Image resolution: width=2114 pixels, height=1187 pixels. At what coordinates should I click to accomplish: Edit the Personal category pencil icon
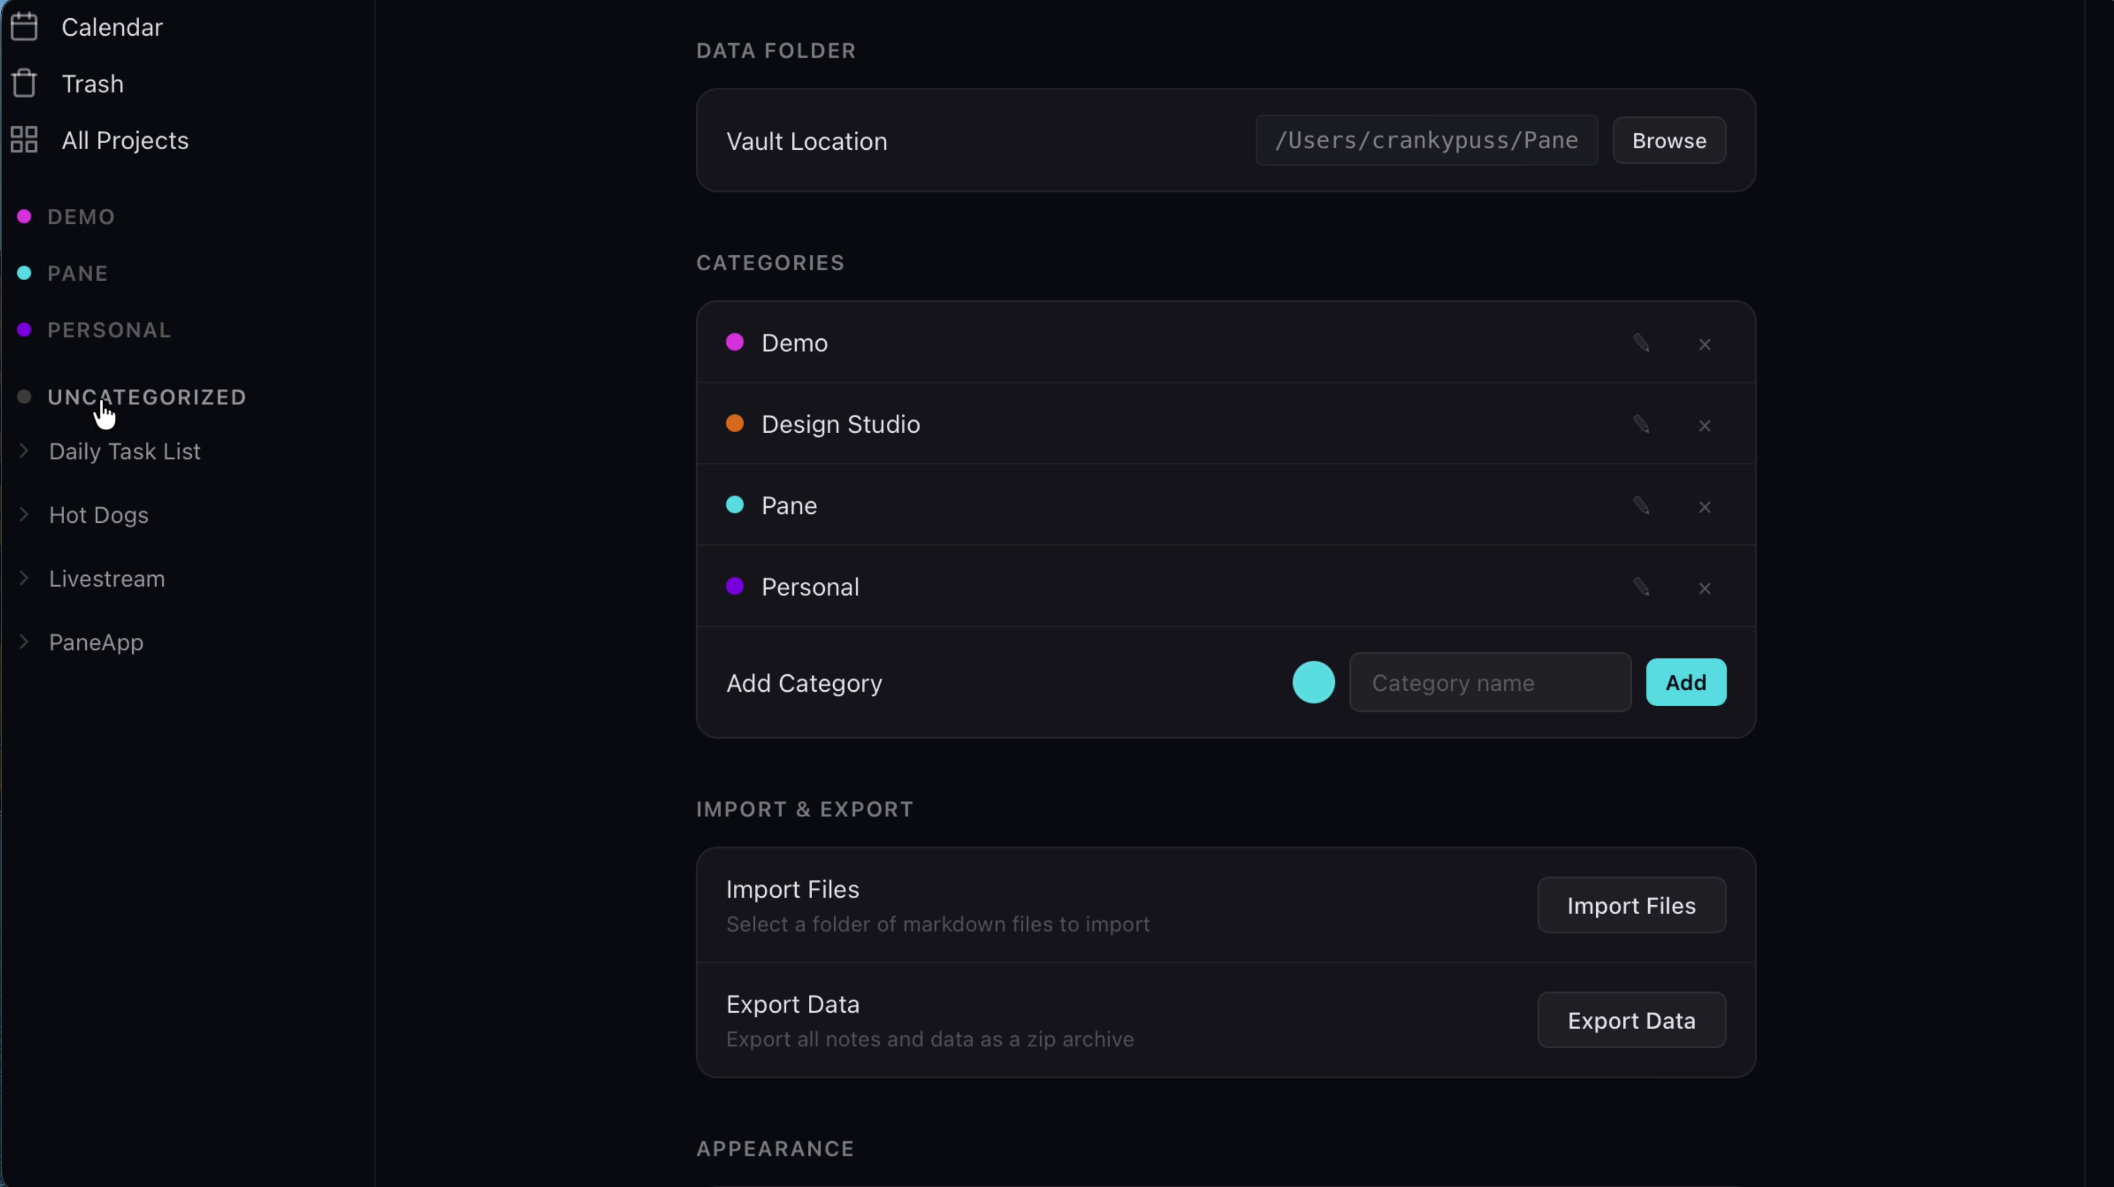coord(1640,587)
